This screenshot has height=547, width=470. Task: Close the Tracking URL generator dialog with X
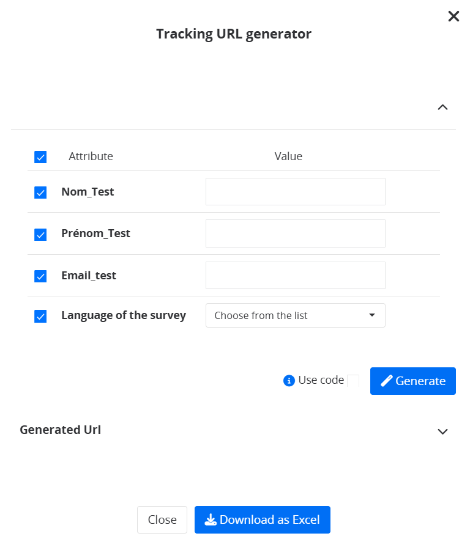coord(453,17)
